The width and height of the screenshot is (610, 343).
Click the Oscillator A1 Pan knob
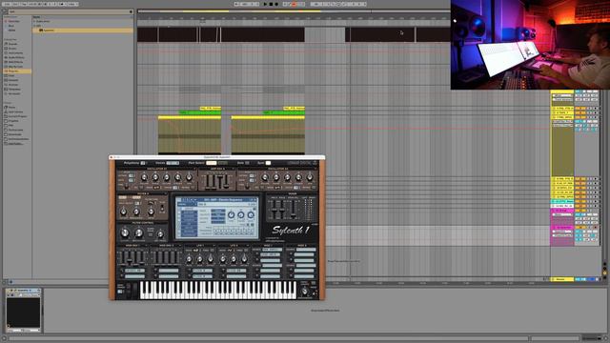click(189, 178)
